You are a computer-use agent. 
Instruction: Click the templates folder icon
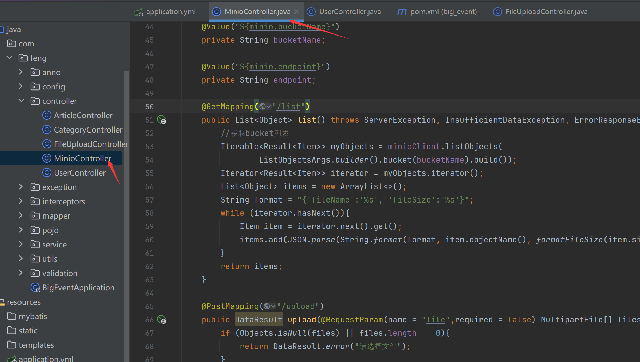pyautogui.click(x=11, y=345)
